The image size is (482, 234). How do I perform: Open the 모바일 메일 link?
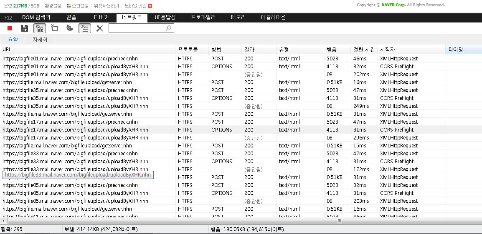point(138,5)
